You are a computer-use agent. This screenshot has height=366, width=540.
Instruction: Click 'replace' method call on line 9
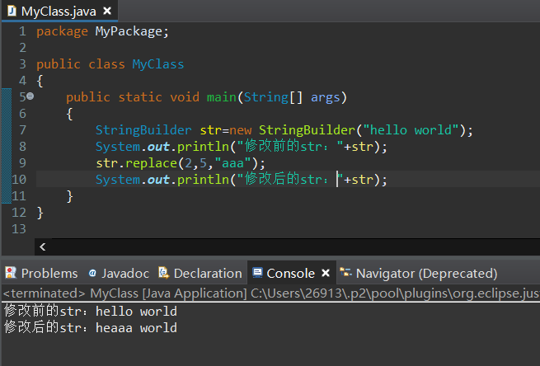pyautogui.click(x=151, y=163)
